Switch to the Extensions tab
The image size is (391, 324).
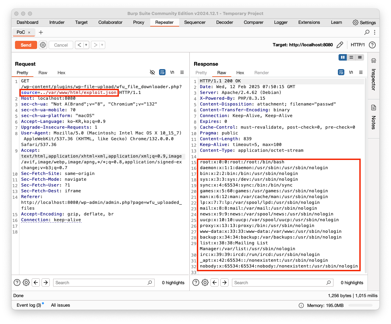[x=309, y=22]
